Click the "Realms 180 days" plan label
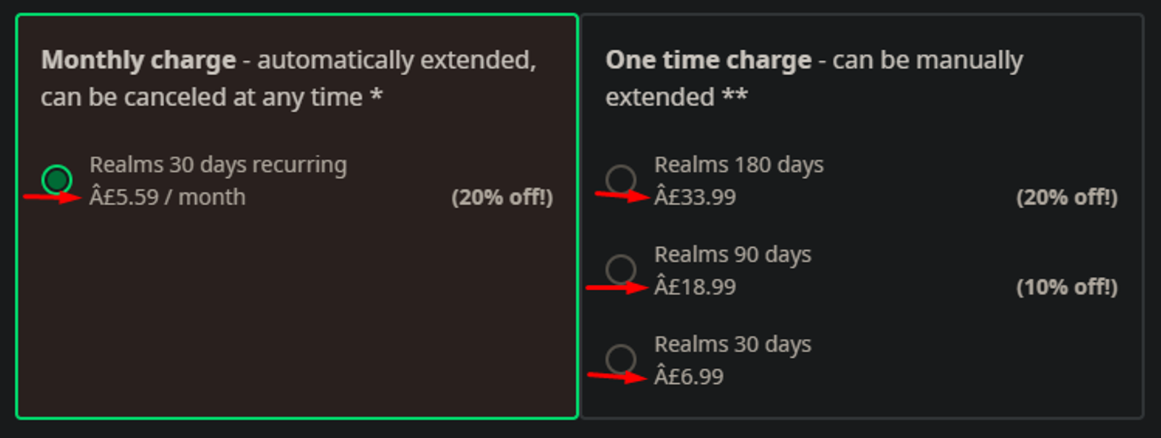The image size is (1161, 438). 738,165
